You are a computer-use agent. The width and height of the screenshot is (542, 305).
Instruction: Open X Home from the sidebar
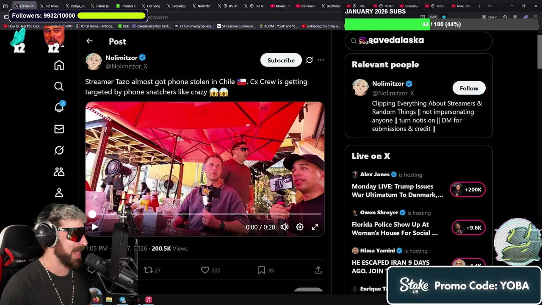tap(59, 65)
